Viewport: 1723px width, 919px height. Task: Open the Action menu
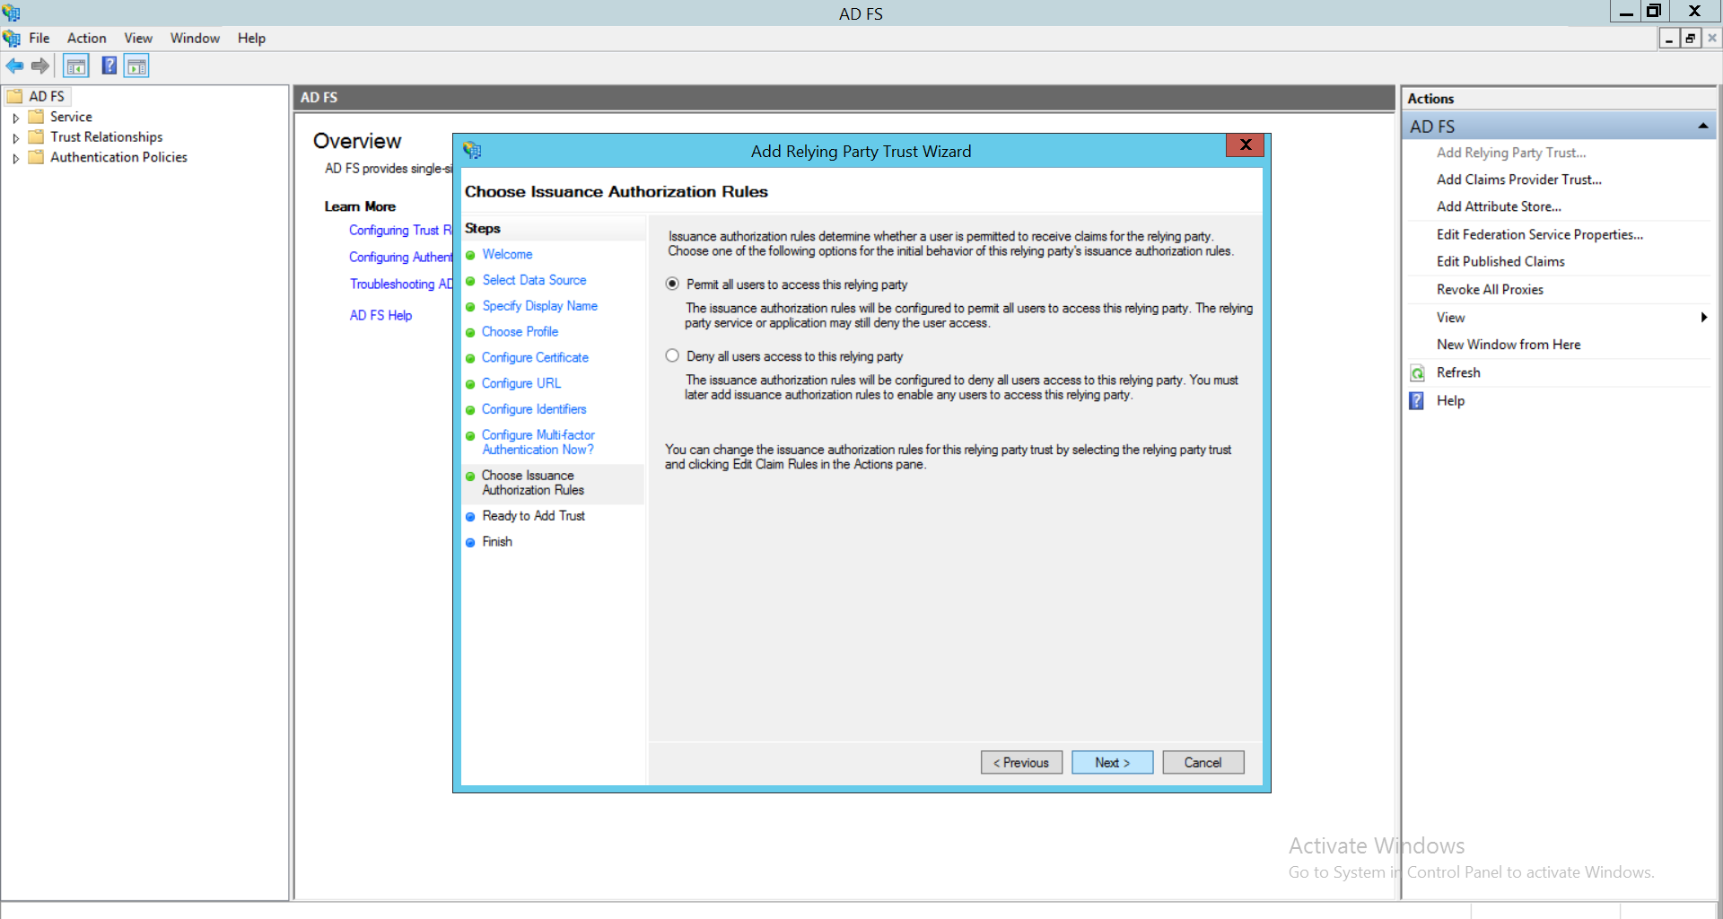[86, 38]
